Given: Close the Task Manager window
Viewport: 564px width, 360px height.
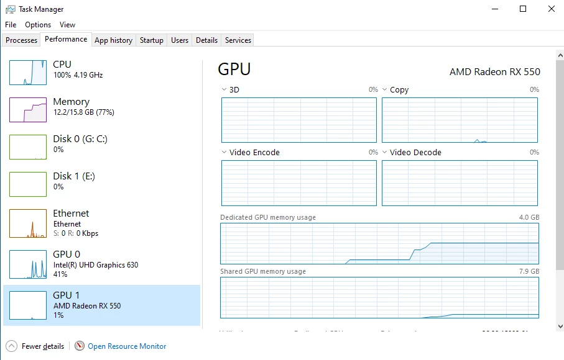Looking at the screenshot, I should 551,9.
